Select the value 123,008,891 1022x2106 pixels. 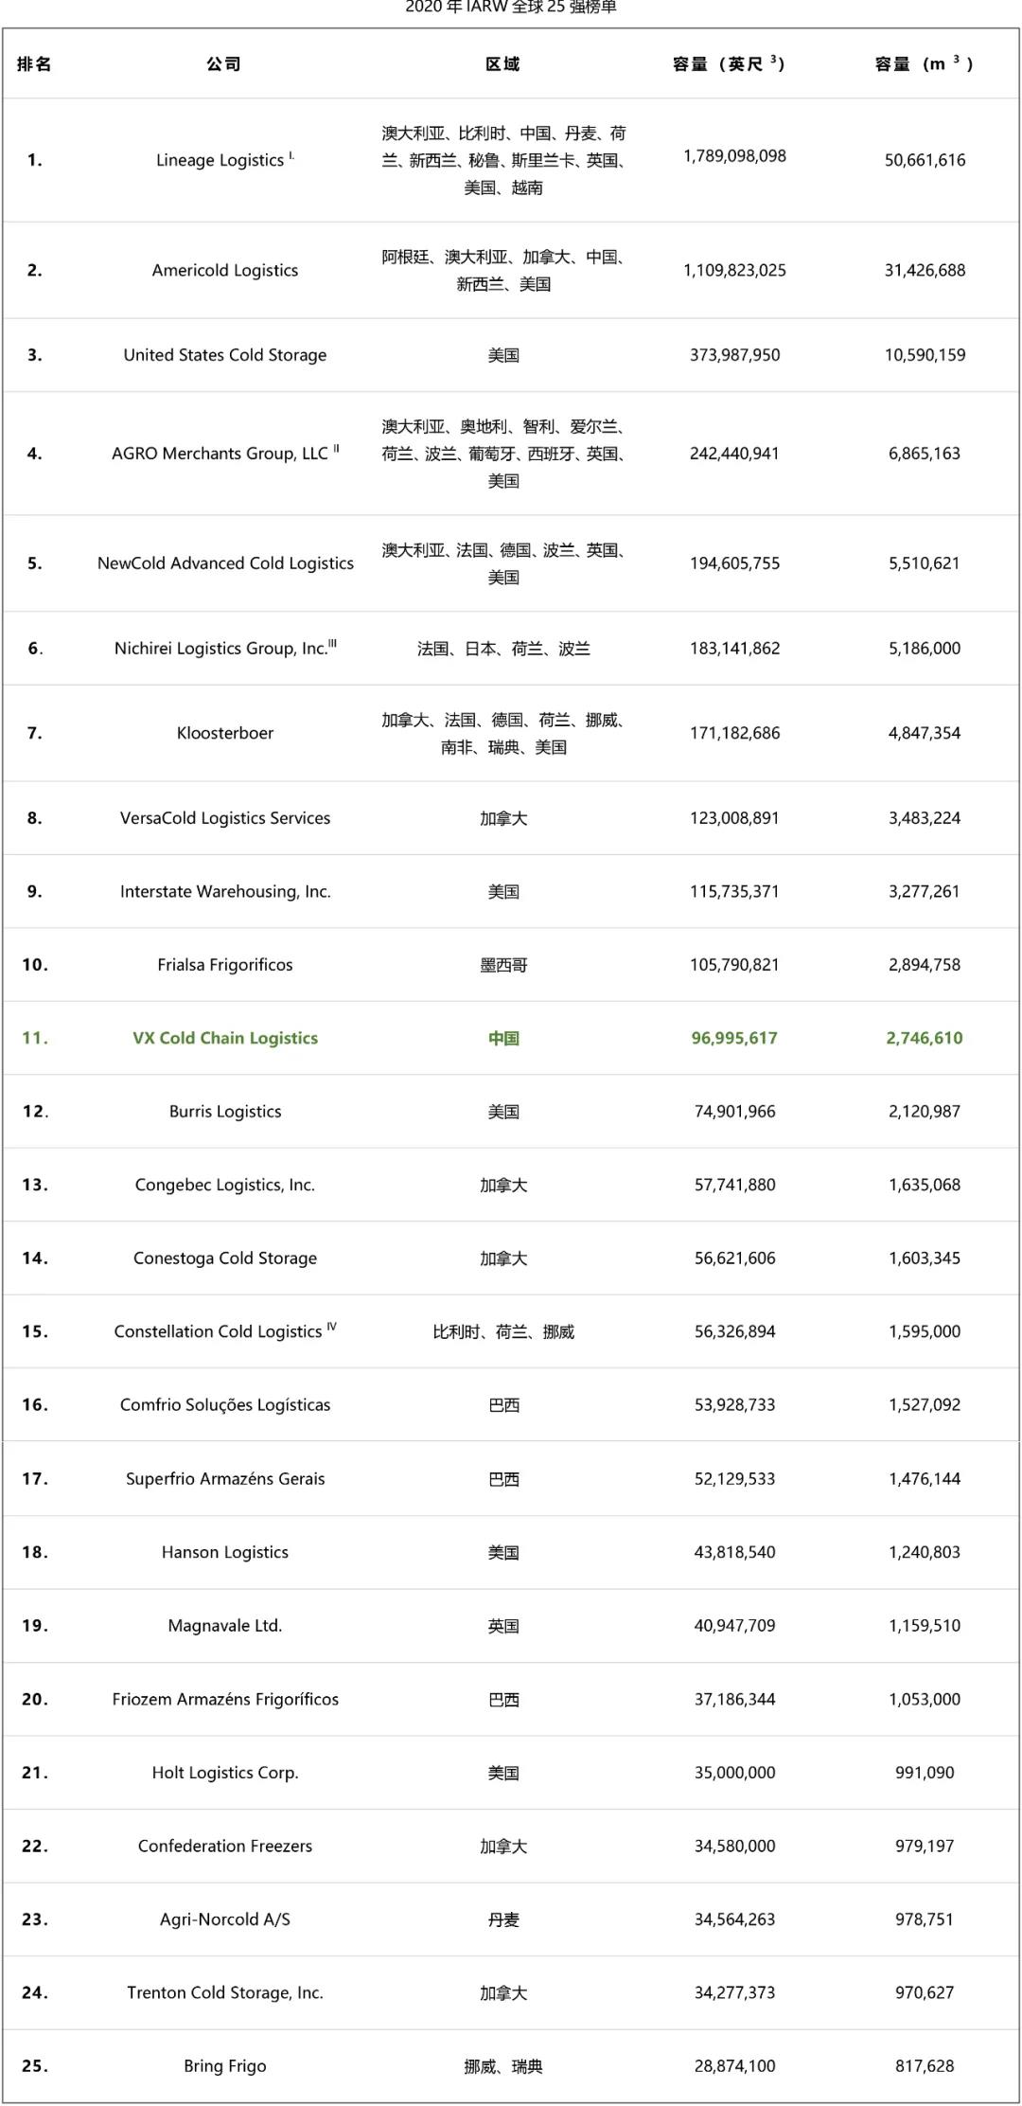[x=735, y=818]
